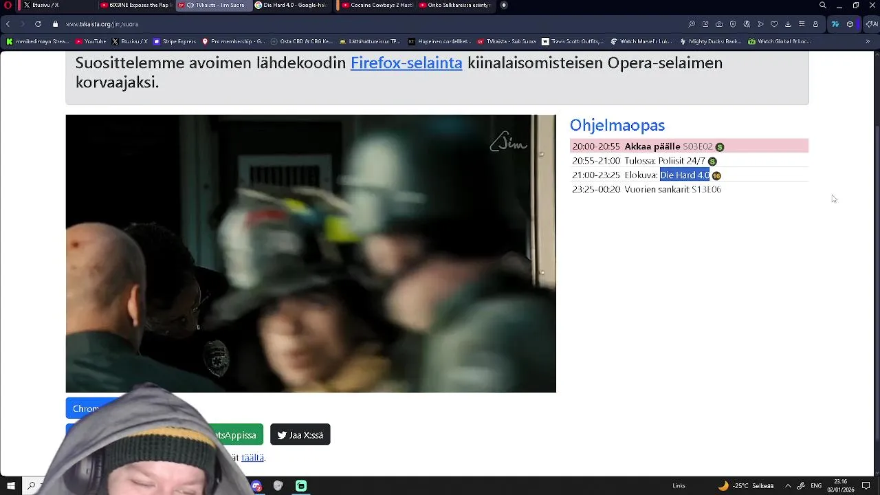Click the highlighted Die Hard 4.0 title
880x495 pixels.
684,175
